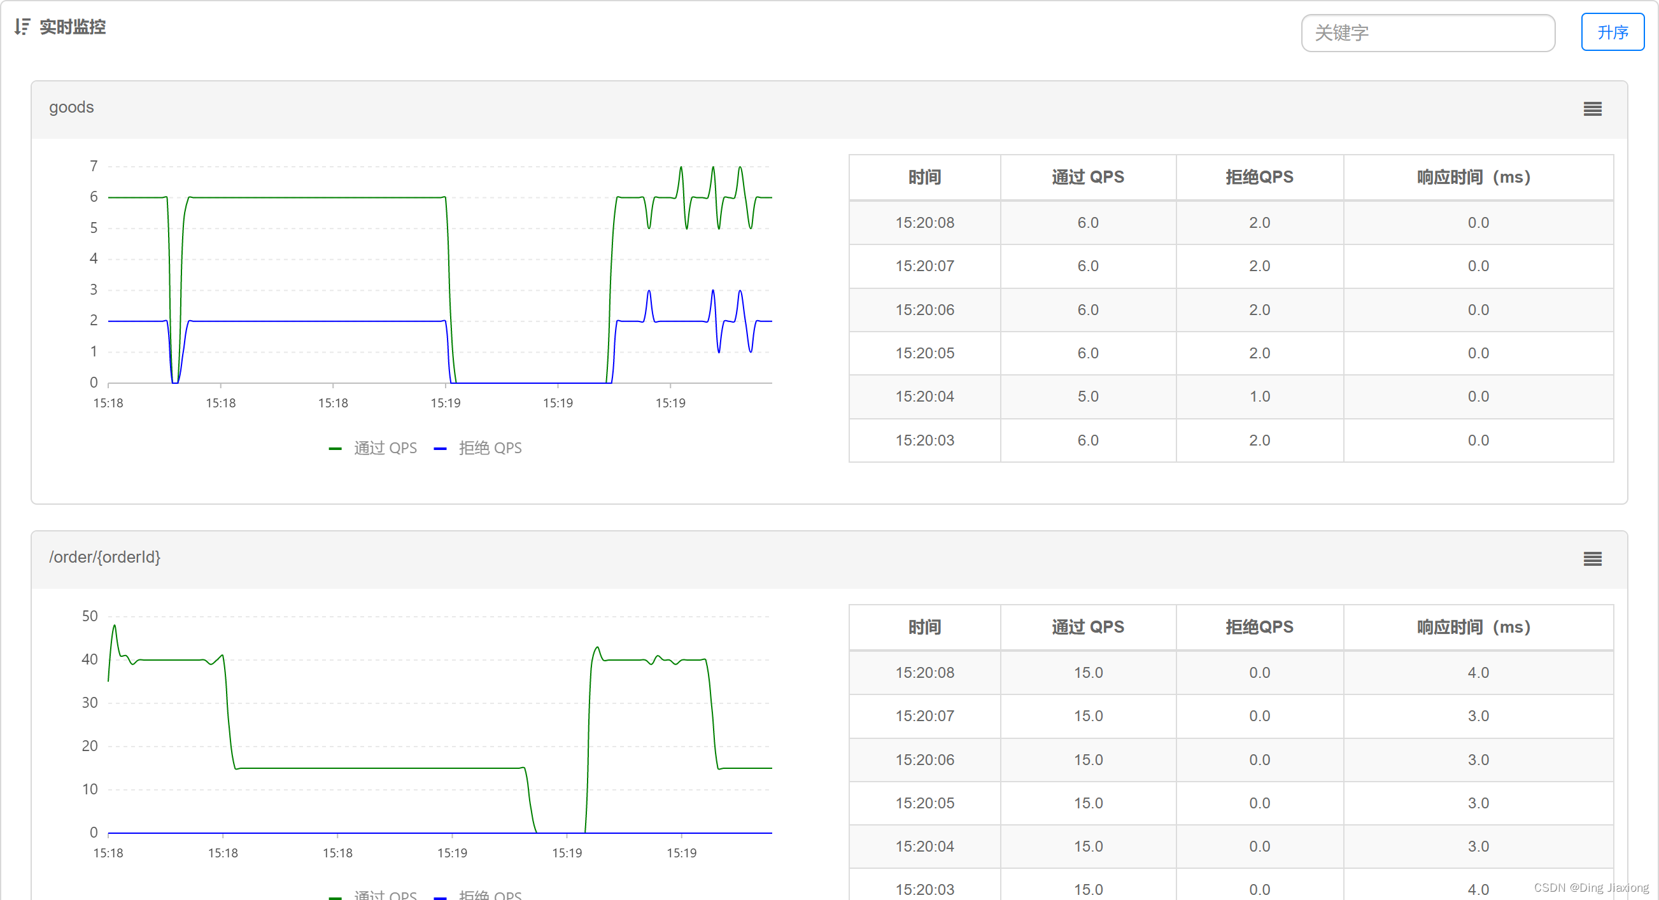Click 7 on goods chart y-axis
1659x900 pixels.
[94, 166]
